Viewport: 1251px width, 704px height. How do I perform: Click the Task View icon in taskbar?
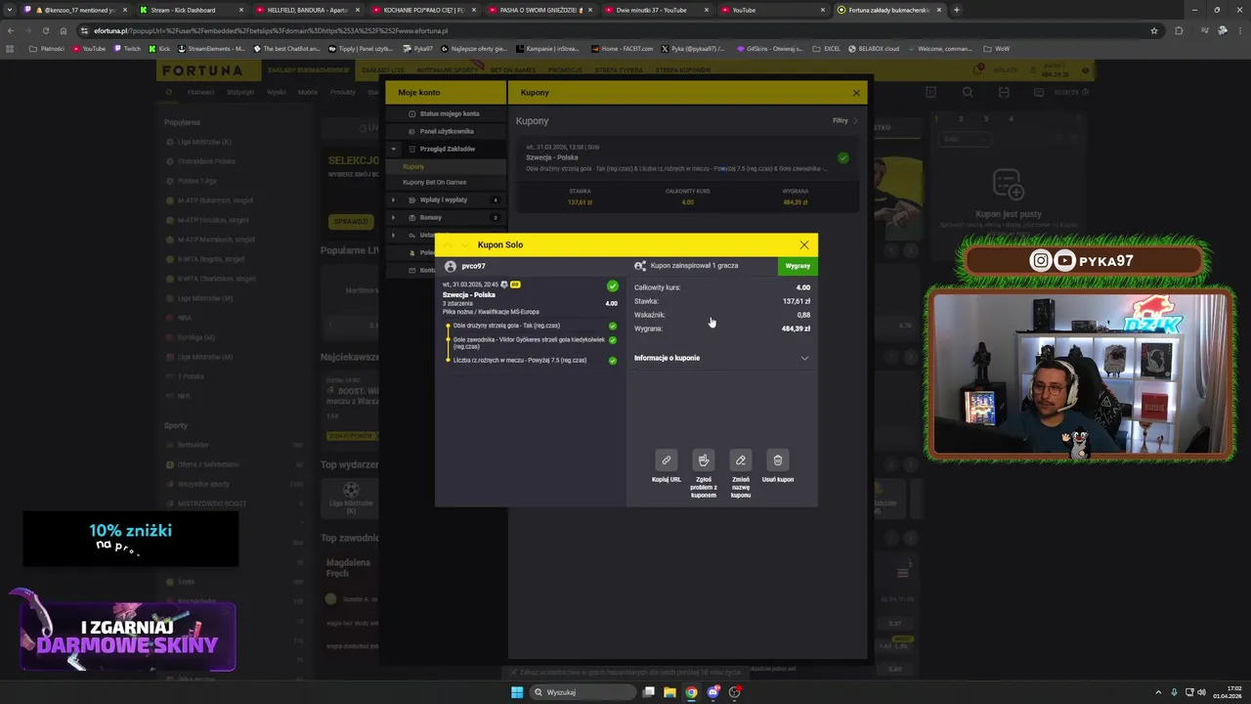648,692
